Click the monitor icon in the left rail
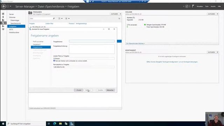 pyautogui.click(x=3, y=29)
